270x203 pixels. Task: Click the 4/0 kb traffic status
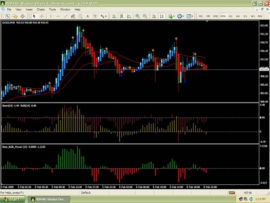tap(248, 193)
